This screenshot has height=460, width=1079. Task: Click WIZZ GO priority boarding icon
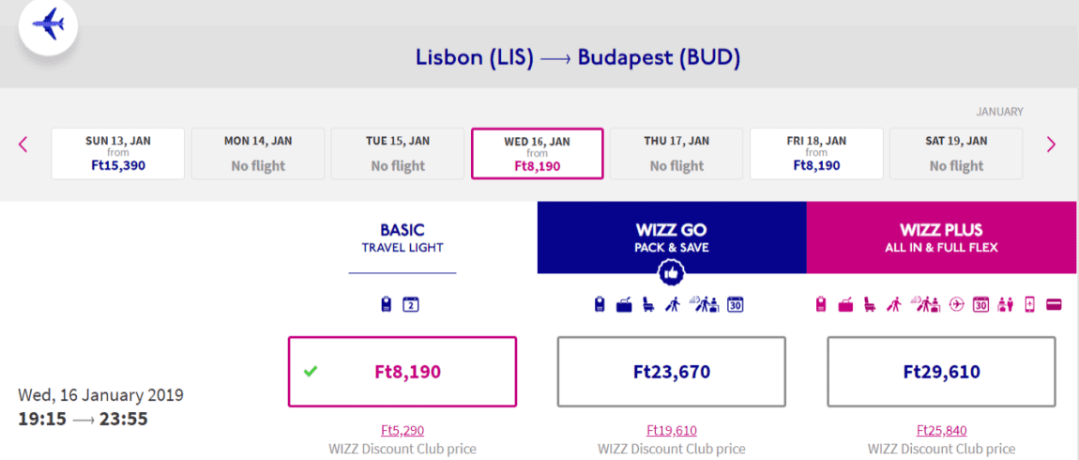click(x=672, y=304)
